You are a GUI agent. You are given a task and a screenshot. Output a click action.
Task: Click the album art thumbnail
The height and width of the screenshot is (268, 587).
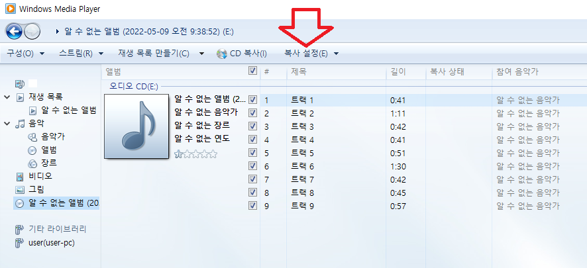pyautogui.click(x=136, y=126)
